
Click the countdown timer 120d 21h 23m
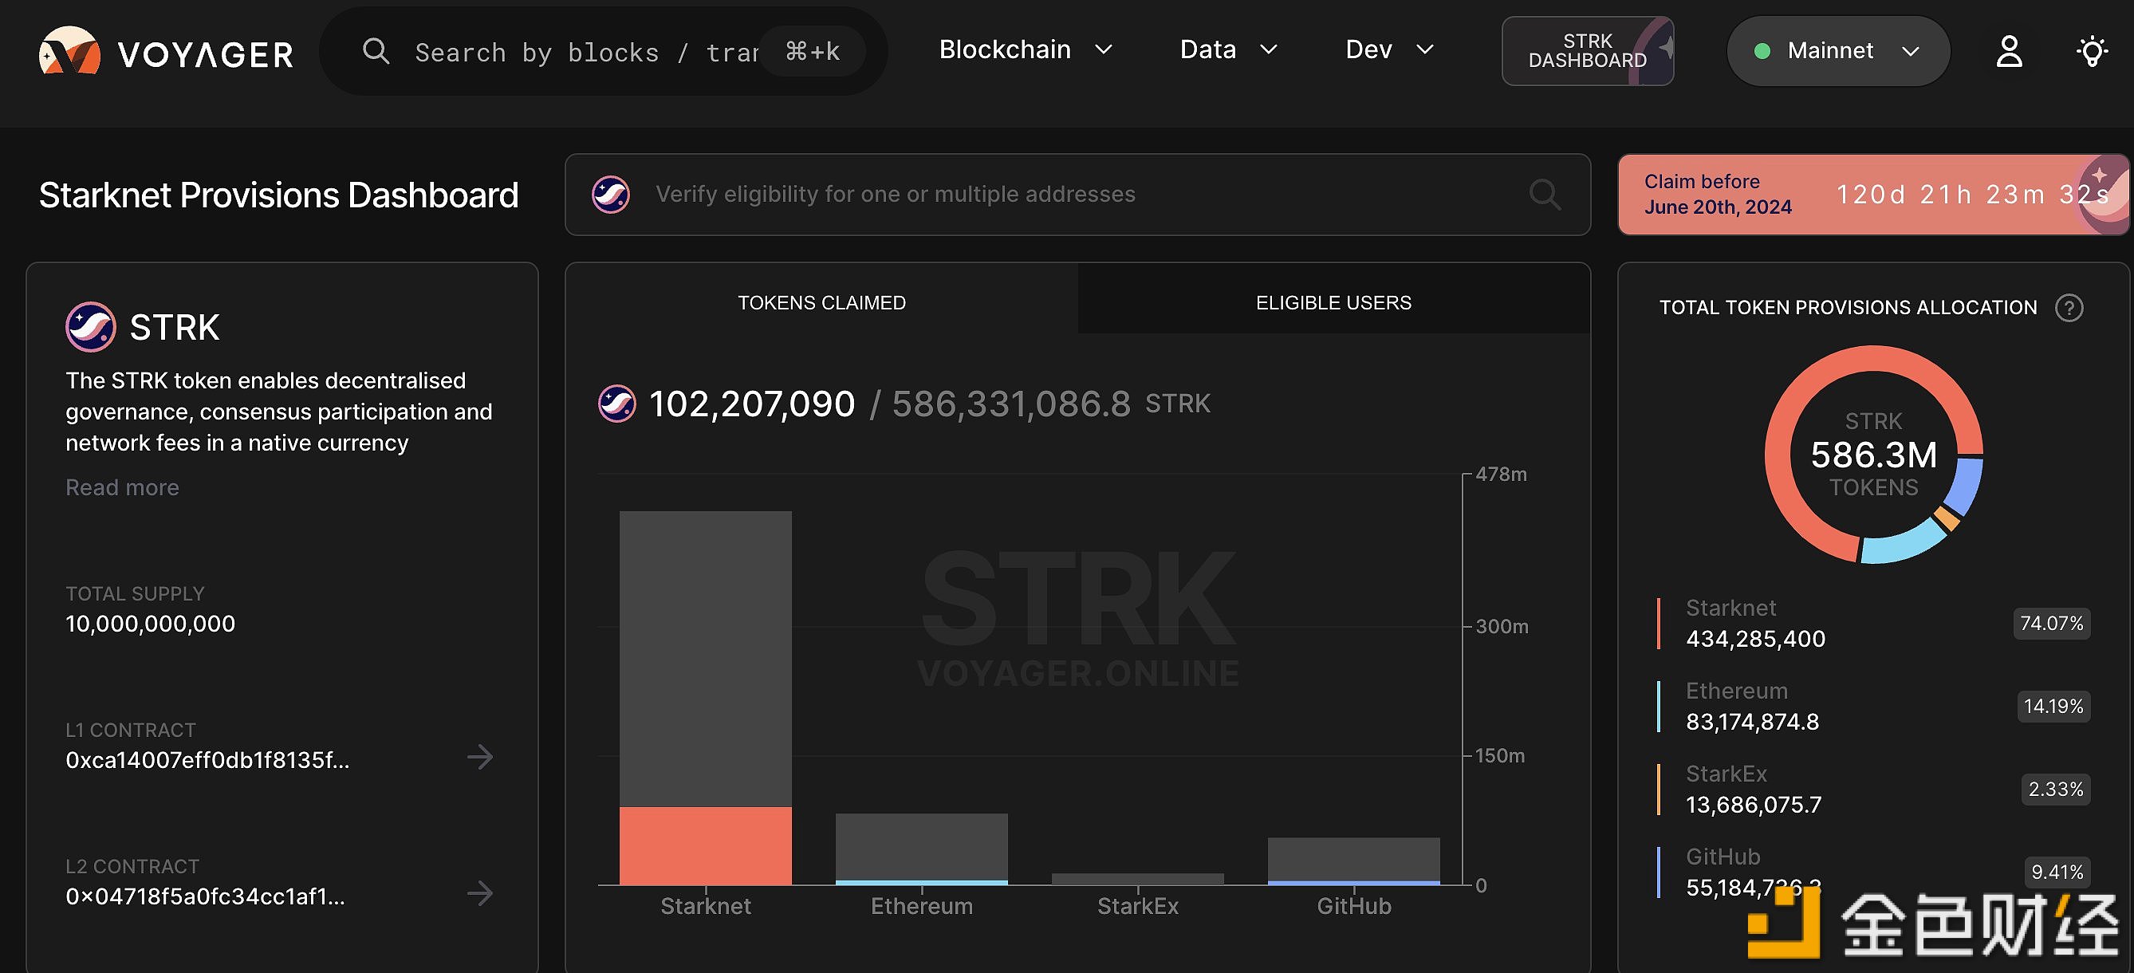pos(1972,195)
